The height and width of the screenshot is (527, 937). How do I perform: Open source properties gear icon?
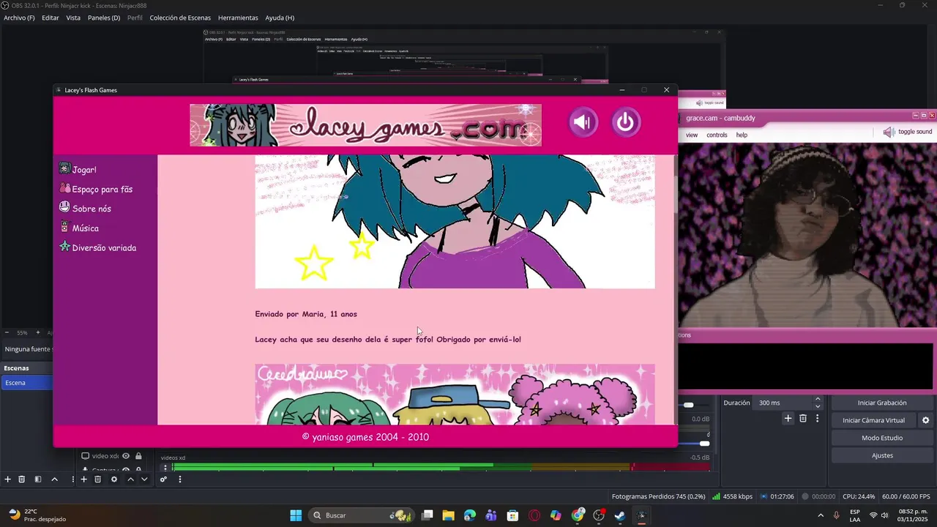[113, 479]
